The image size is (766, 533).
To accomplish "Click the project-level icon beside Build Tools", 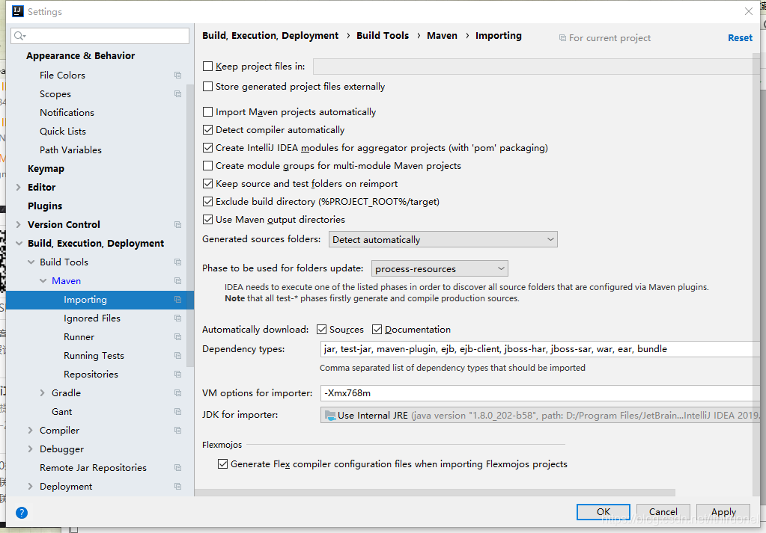I will [177, 262].
